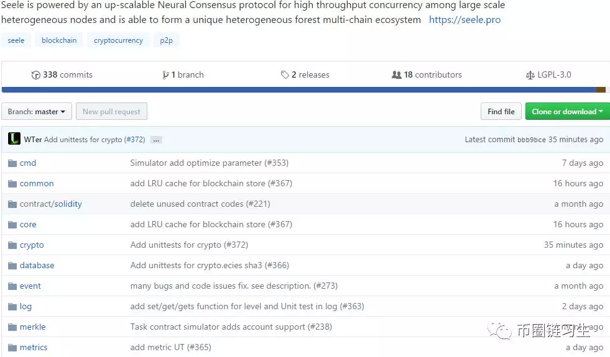
Task: Click the blue language bar segment
Action: (298, 90)
